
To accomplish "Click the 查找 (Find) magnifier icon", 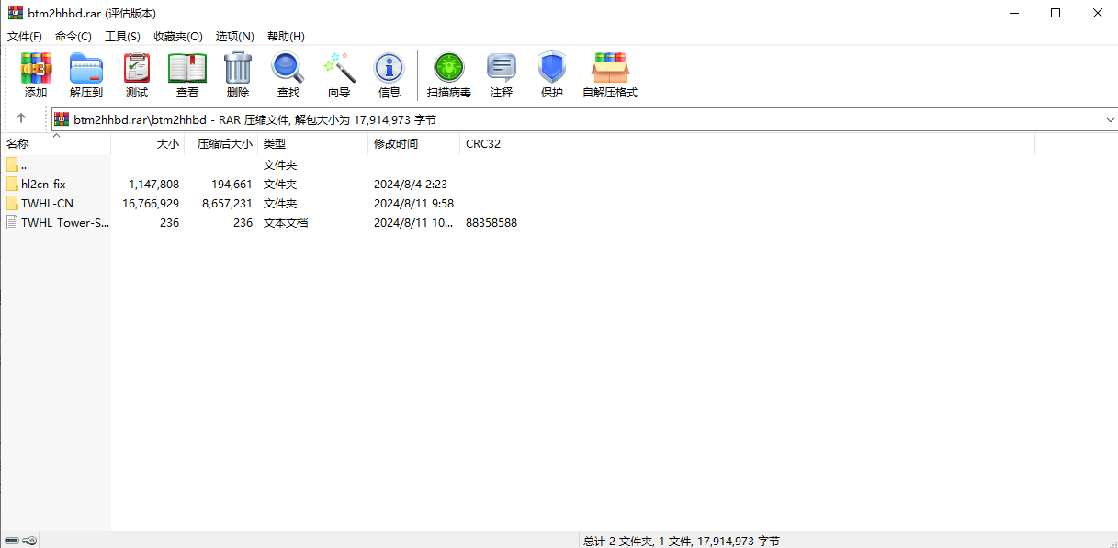I will pos(288,69).
